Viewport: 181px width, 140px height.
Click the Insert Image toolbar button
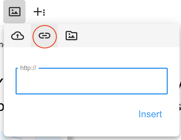14,12
